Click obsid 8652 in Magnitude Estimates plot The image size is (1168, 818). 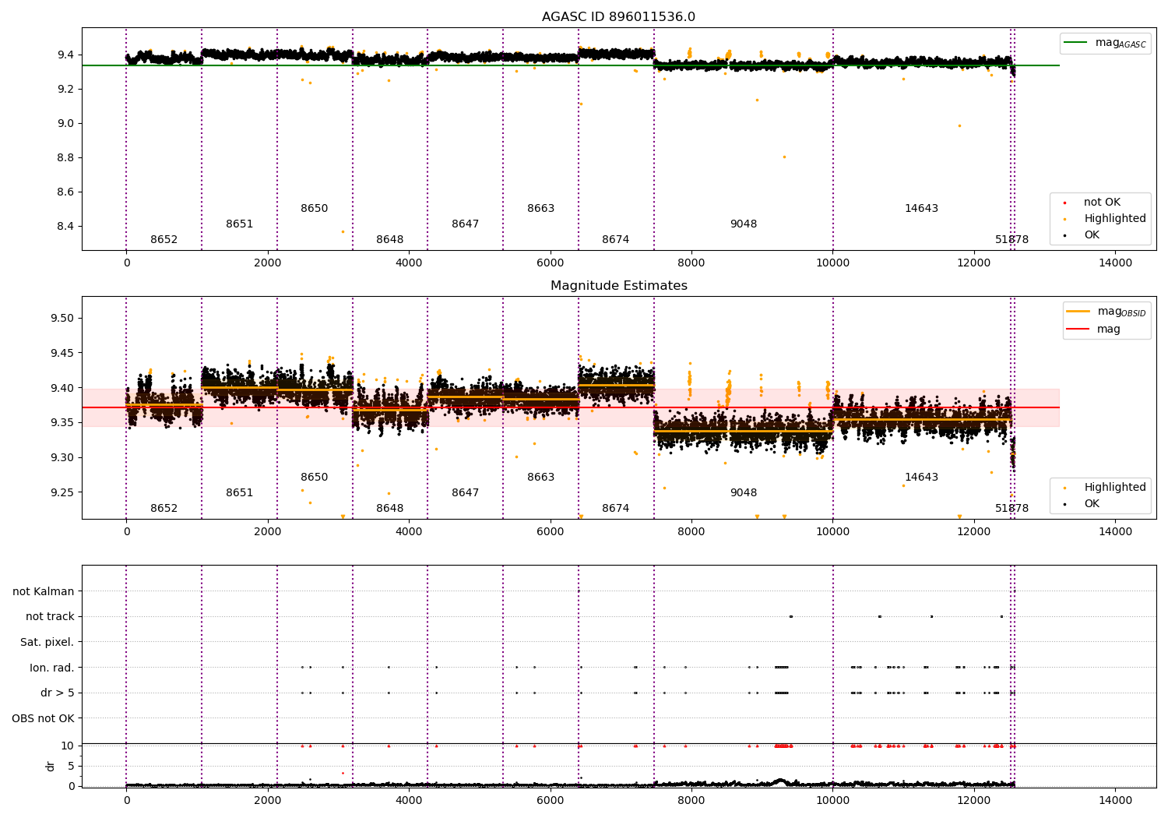coord(164,509)
